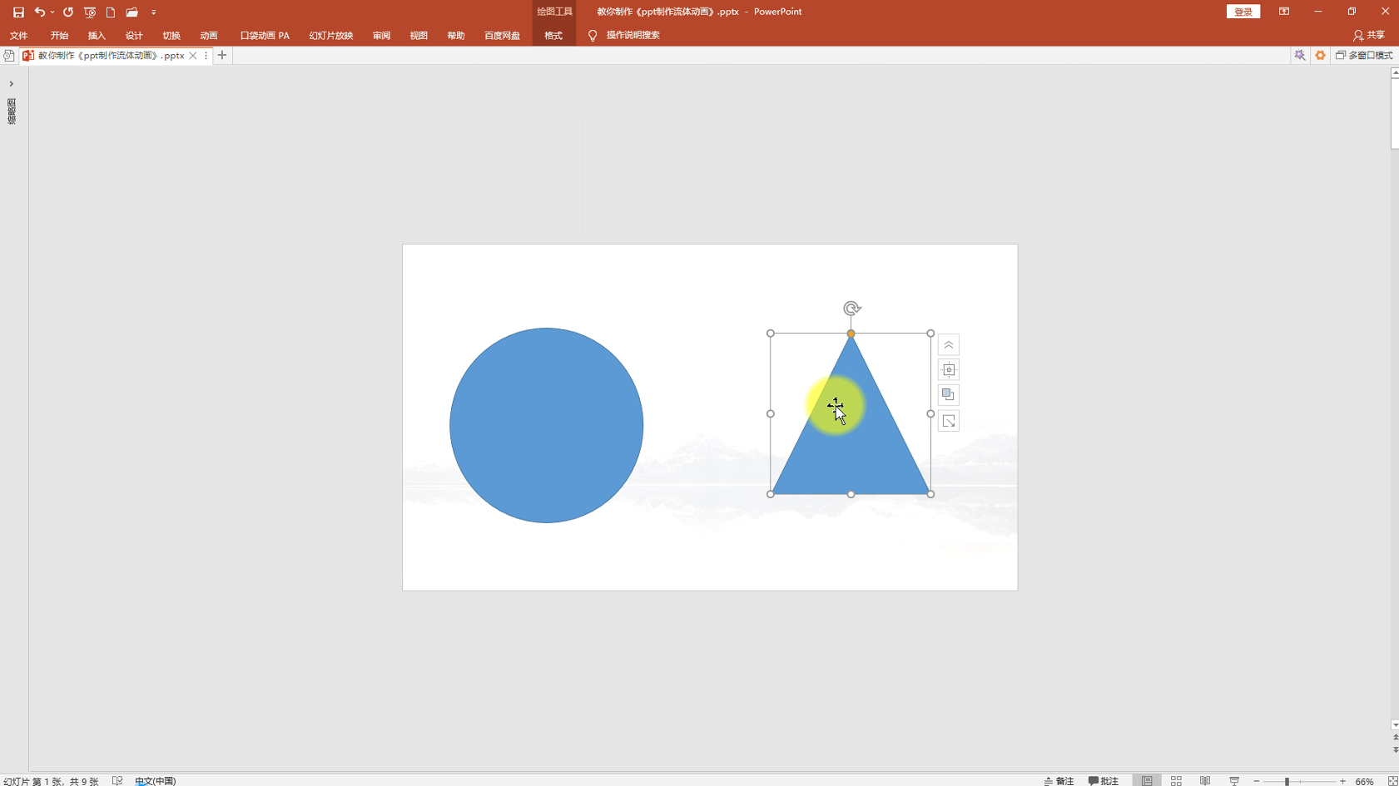Go to previous slide double-arrow

coord(1395,738)
